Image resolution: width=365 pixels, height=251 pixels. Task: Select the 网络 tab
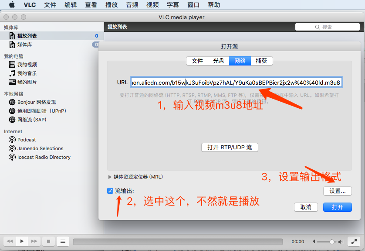tap(240, 61)
